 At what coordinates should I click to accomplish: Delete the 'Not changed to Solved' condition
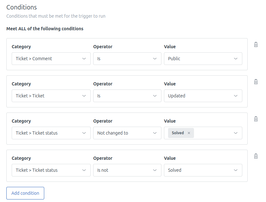pos(256,119)
